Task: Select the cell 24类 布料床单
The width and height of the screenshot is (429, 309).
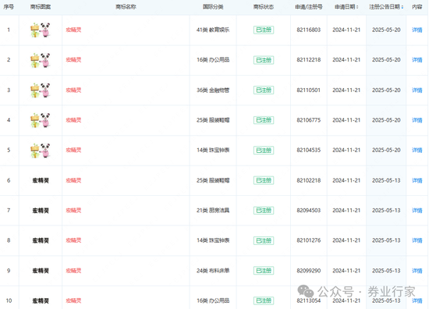Action: click(213, 271)
